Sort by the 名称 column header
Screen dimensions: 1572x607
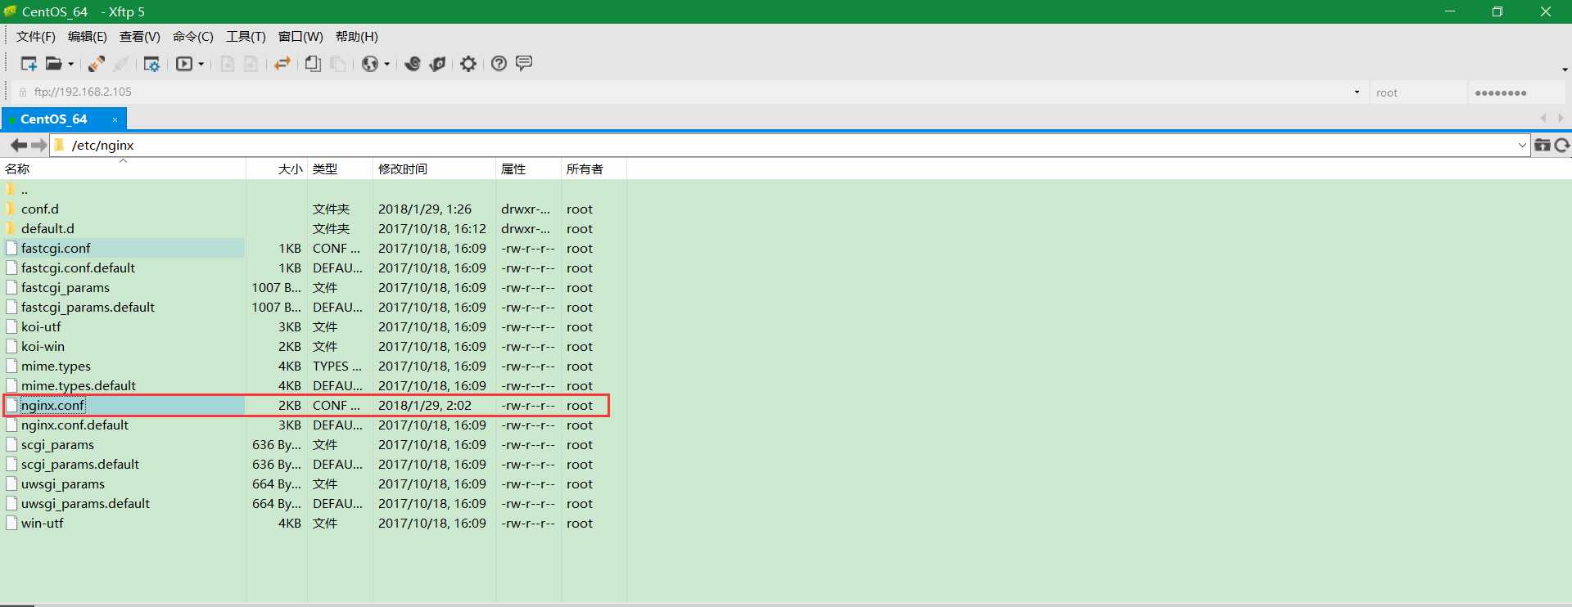pos(123,169)
